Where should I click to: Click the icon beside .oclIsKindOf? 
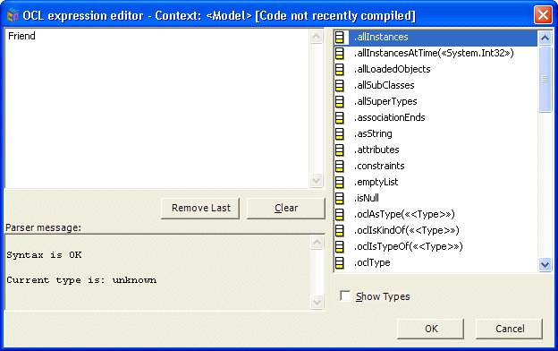340,231
